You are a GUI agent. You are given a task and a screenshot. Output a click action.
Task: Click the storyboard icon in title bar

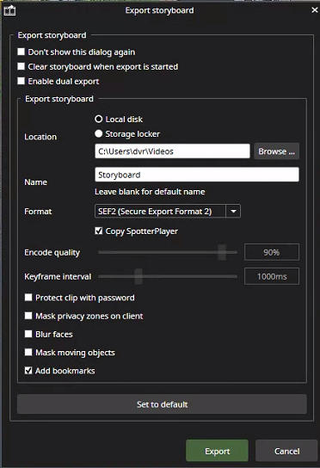[9, 10]
